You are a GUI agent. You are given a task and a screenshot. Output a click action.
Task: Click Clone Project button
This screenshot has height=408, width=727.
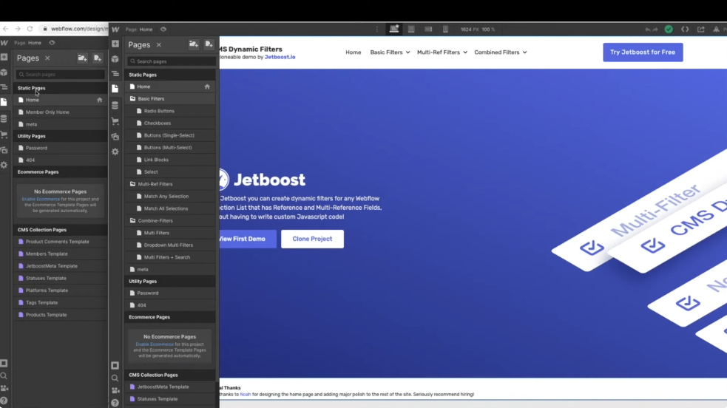click(x=312, y=239)
